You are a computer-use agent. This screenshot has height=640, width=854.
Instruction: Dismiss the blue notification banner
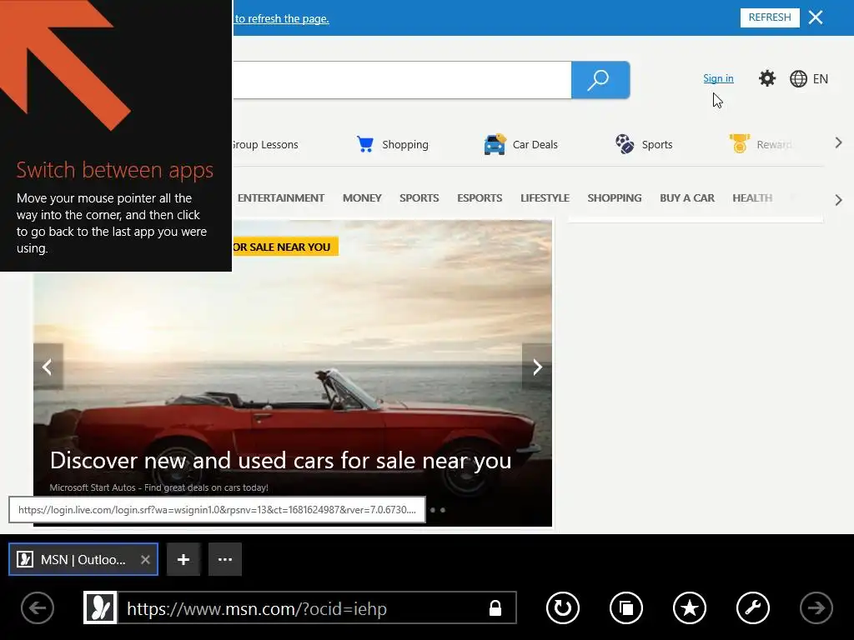coord(816,17)
